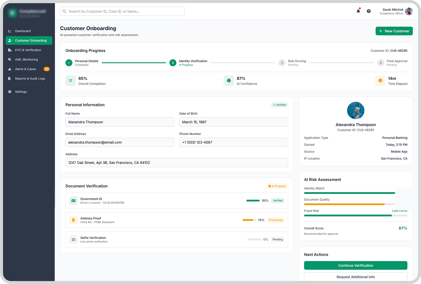This screenshot has width=421, height=284.
Task: Click the Verified badge on Government ID
Action: [278, 201]
